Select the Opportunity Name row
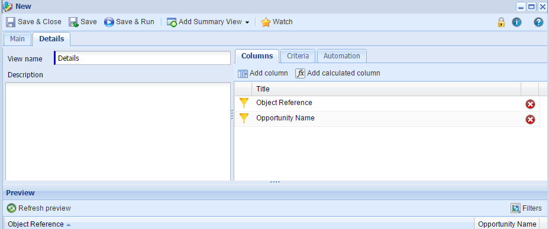 (387, 119)
